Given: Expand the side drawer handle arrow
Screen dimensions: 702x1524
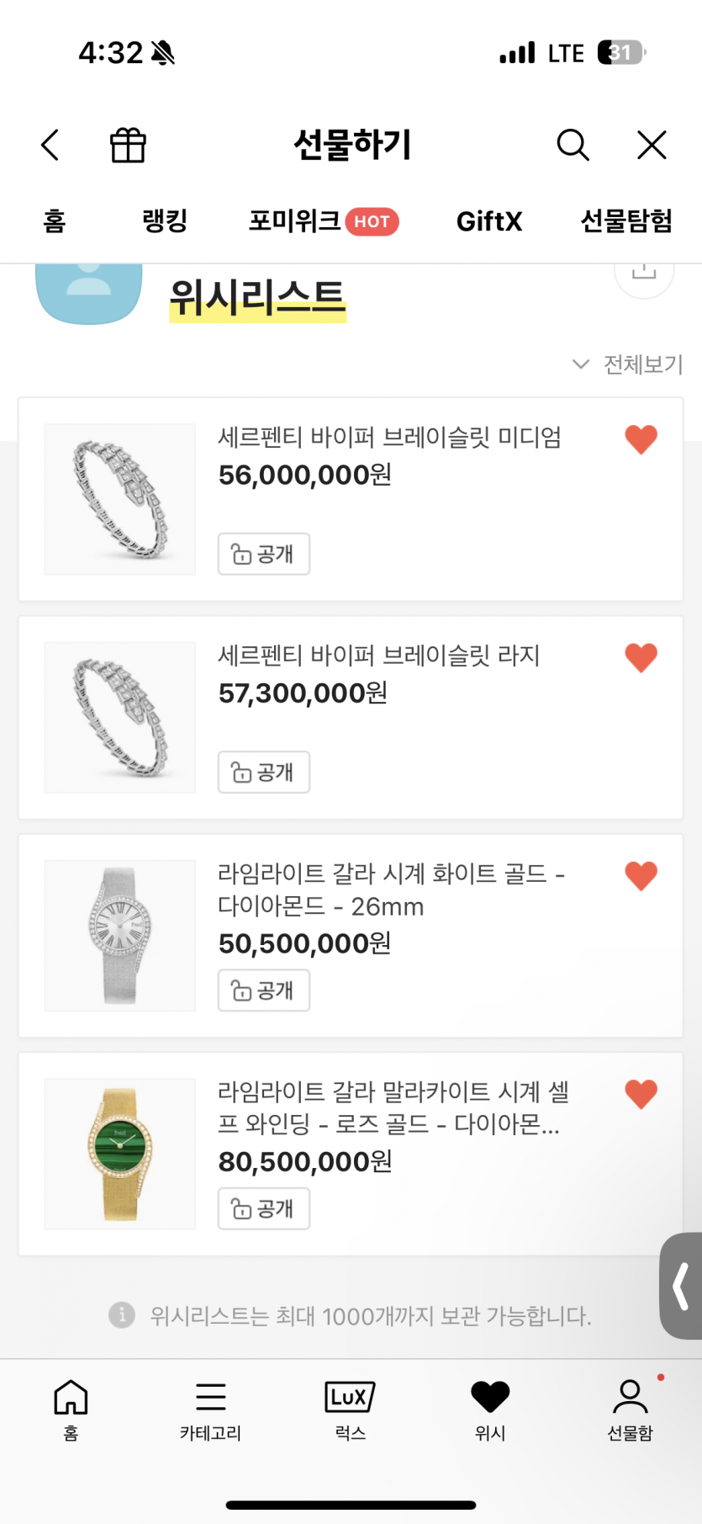Looking at the screenshot, I should 681,1285.
